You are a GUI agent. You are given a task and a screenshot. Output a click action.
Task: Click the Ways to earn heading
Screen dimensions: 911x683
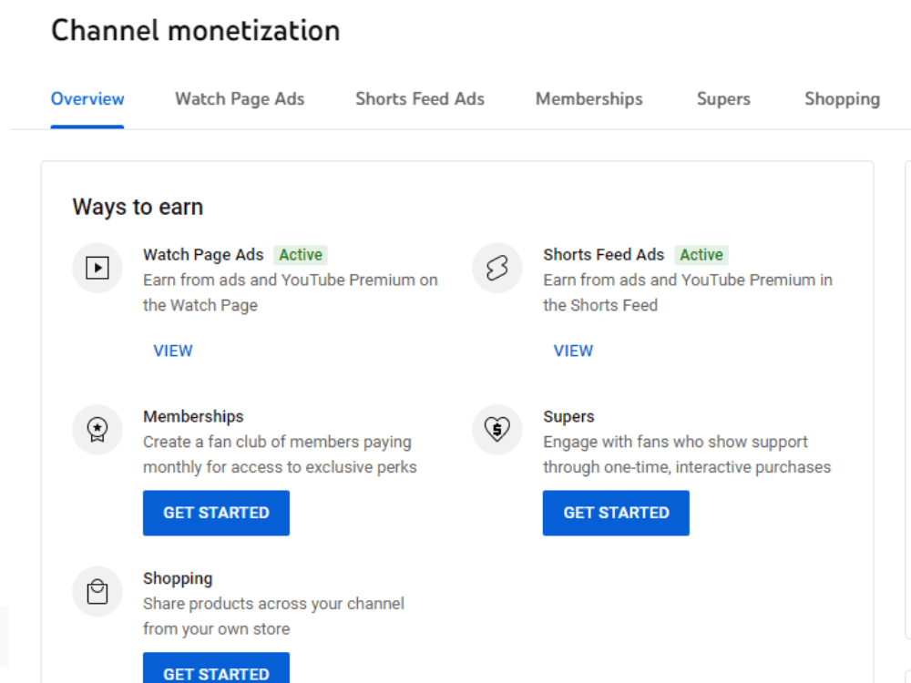point(138,208)
